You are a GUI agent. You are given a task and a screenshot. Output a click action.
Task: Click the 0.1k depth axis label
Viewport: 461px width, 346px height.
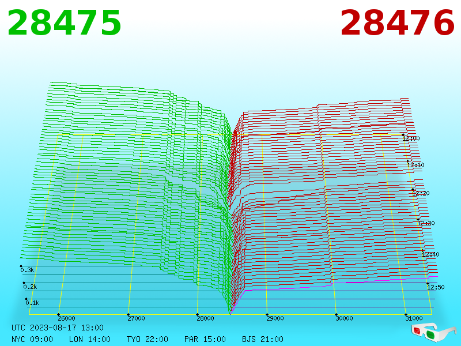pos(32,303)
